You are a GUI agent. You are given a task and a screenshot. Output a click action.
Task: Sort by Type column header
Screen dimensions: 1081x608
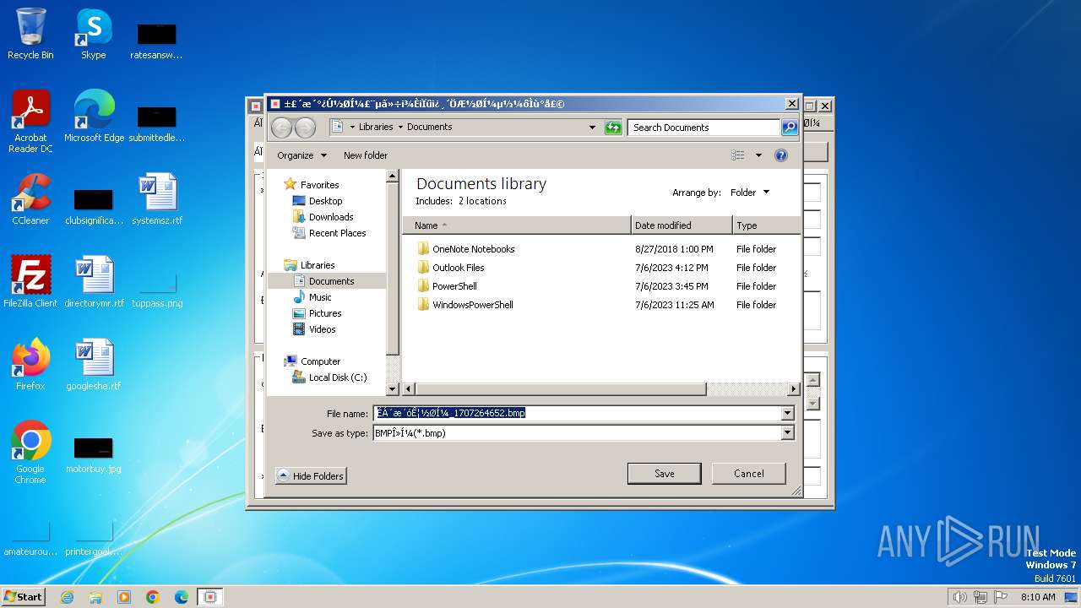765,225
